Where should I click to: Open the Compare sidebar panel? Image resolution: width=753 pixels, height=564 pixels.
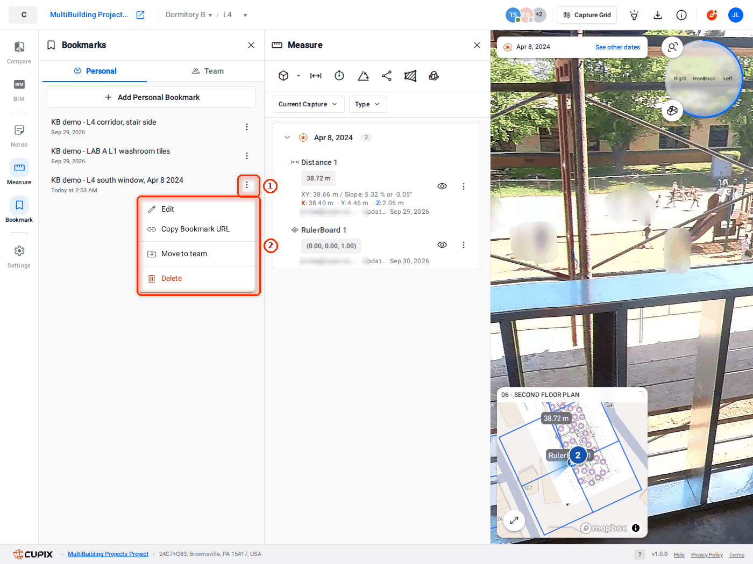19,52
